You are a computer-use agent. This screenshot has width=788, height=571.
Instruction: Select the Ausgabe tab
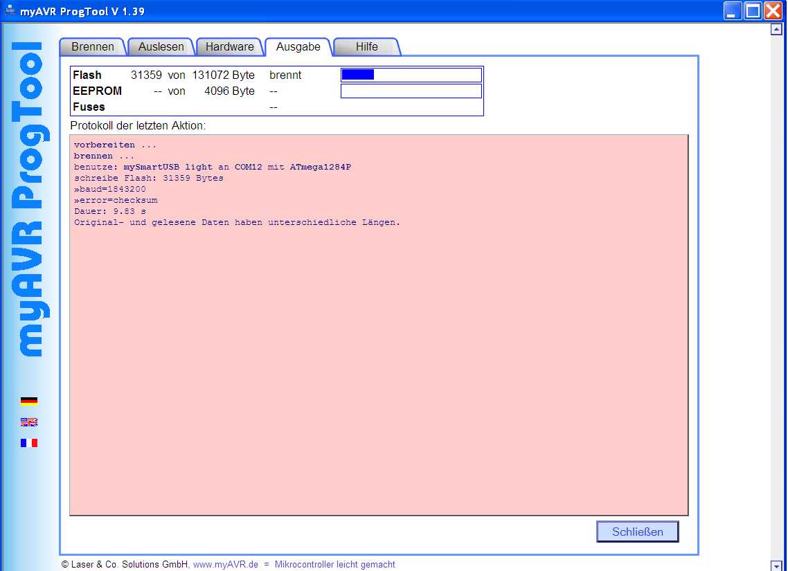[298, 46]
